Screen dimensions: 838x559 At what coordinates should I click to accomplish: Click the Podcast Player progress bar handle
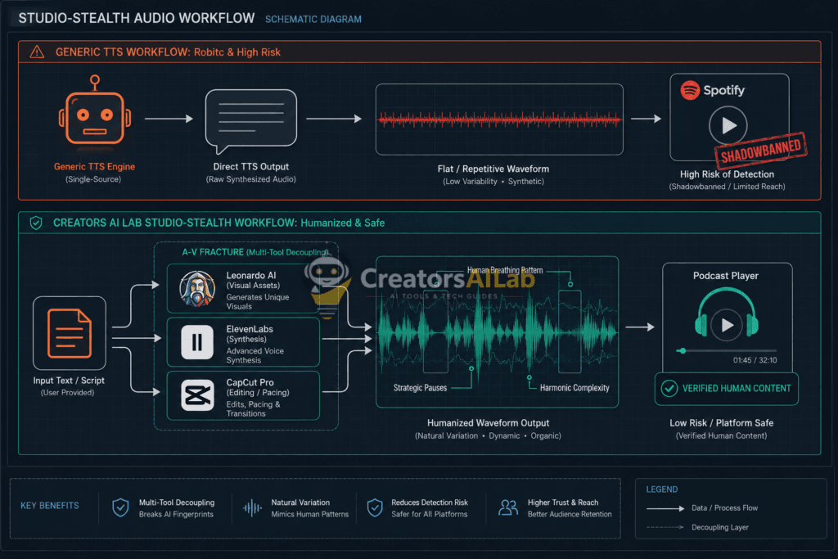point(682,351)
